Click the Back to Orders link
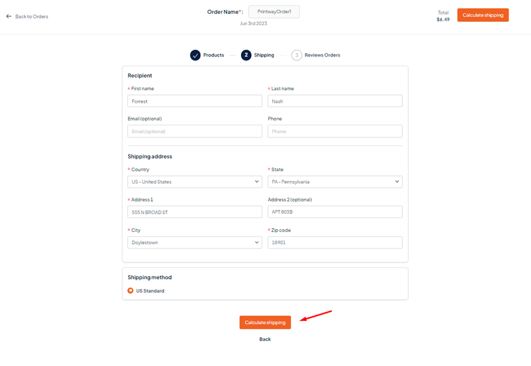531x366 pixels. (31, 17)
